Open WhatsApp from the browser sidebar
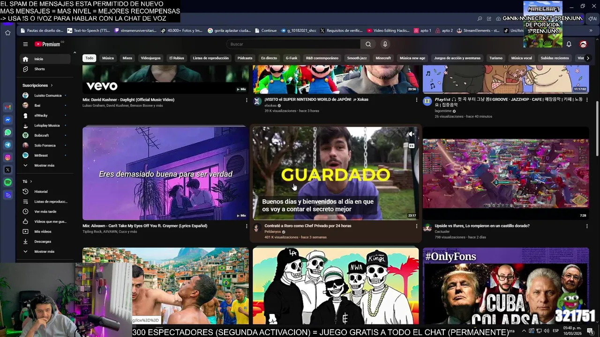The image size is (600, 337). pos(8,132)
